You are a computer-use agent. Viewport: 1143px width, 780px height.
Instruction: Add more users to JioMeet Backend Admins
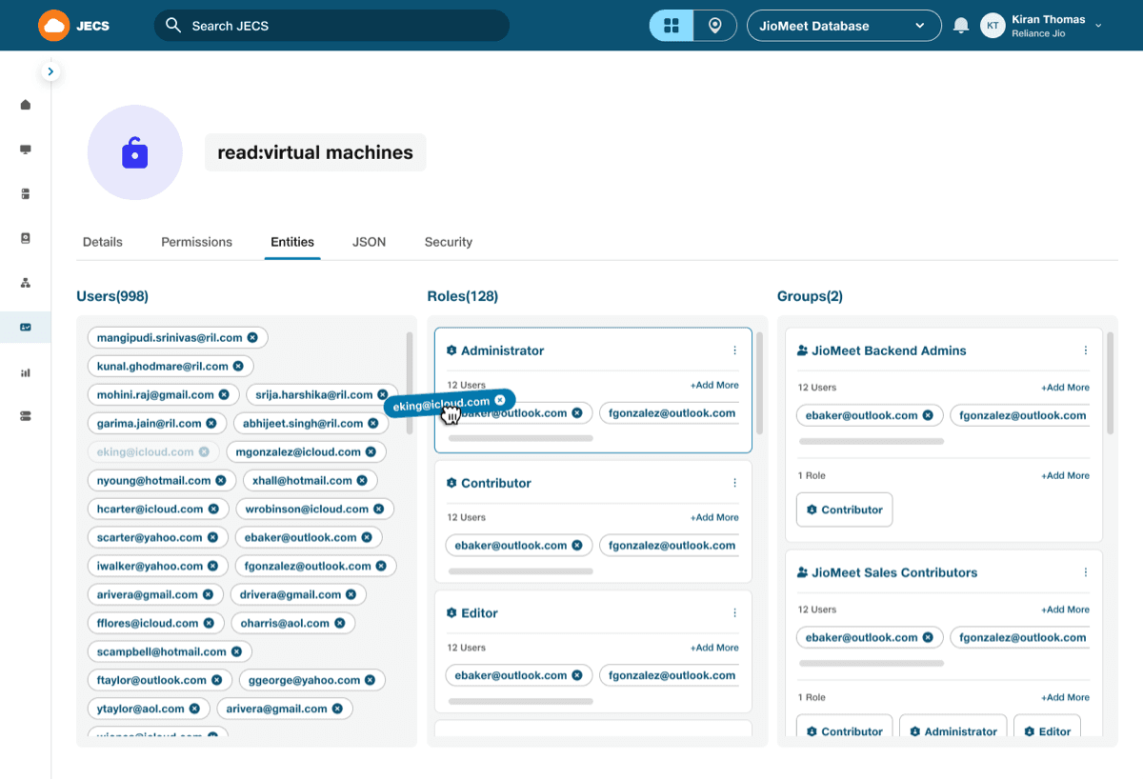click(1065, 388)
